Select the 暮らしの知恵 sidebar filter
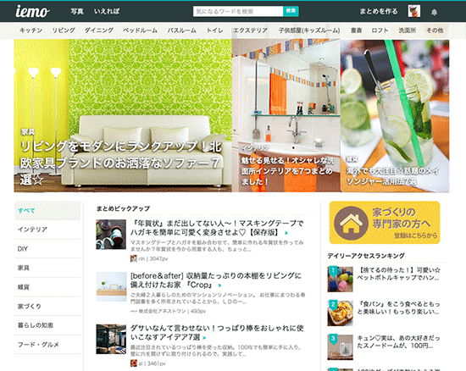 tap(47, 325)
